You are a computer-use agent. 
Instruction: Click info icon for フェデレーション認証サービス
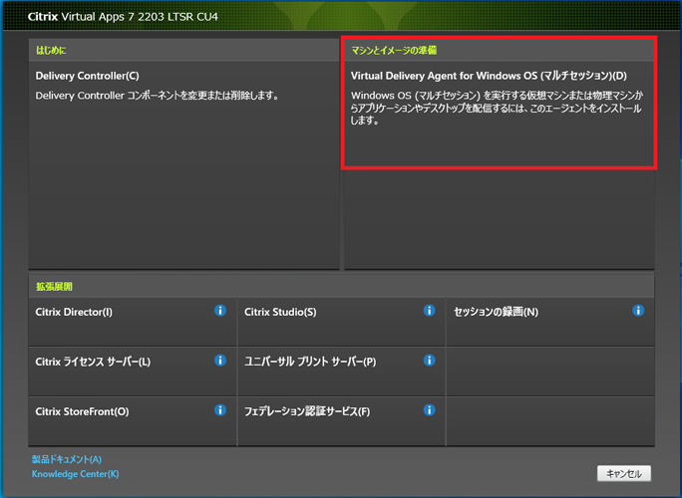pos(430,410)
